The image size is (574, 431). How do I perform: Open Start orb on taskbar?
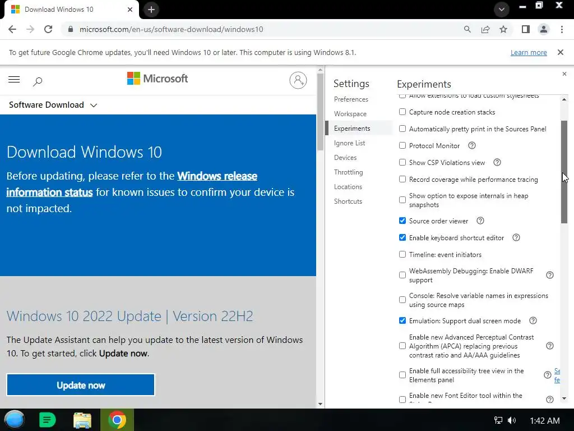pyautogui.click(x=15, y=420)
